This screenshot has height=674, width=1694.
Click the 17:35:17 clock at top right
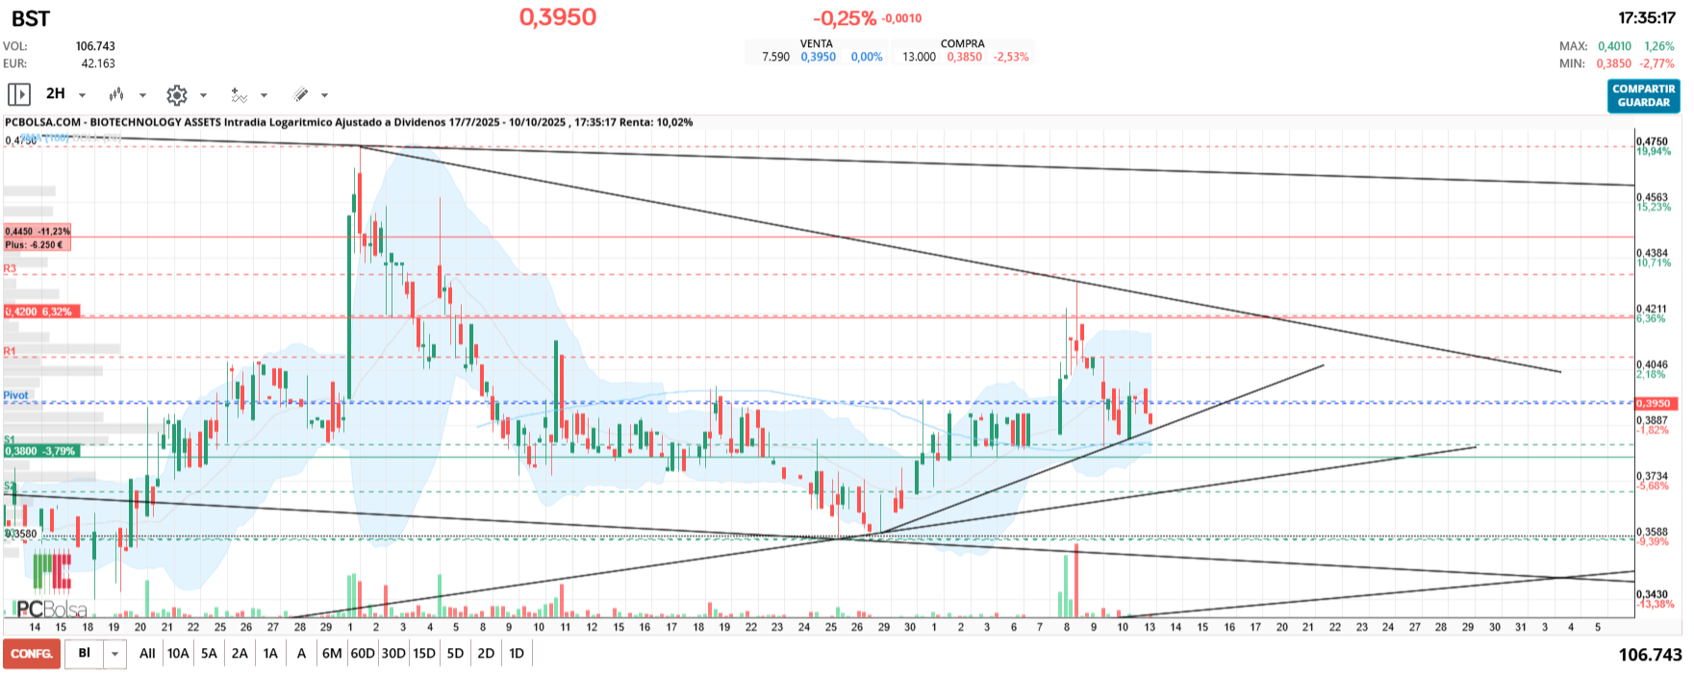coord(1647,17)
